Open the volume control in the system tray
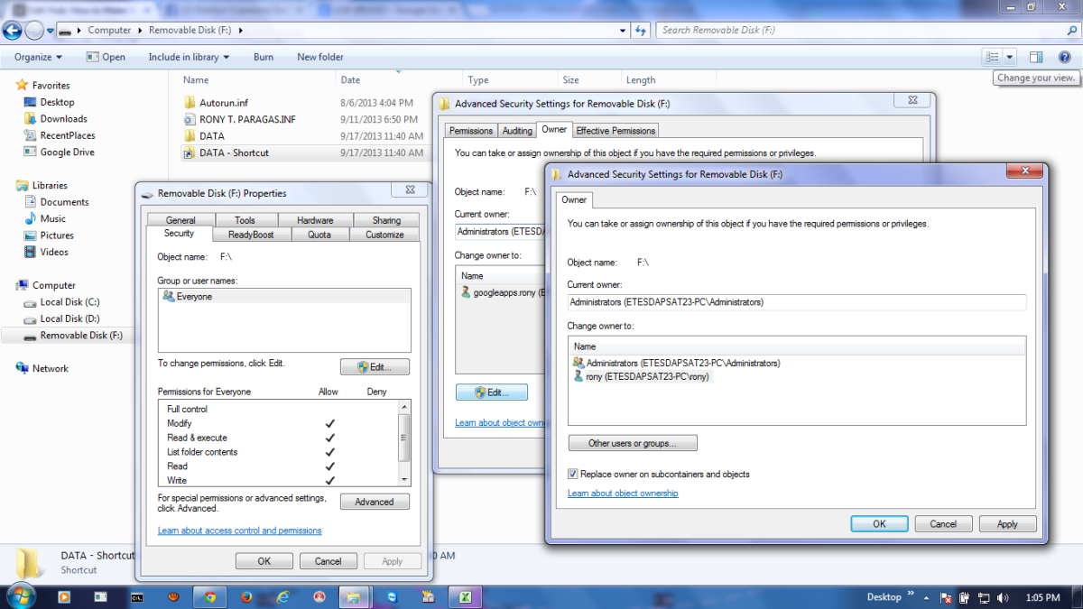 coord(1003,597)
